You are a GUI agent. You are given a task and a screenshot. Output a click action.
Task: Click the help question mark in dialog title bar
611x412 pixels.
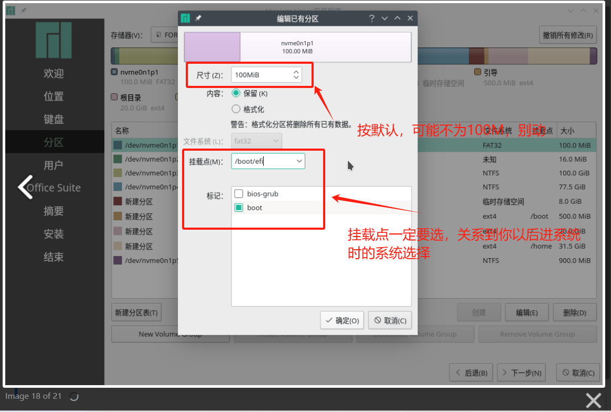(x=372, y=18)
